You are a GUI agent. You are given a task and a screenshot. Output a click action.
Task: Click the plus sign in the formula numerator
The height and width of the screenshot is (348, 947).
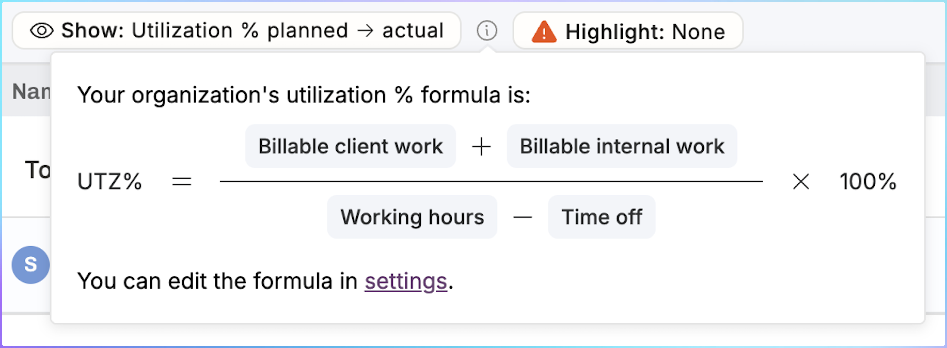coord(481,147)
